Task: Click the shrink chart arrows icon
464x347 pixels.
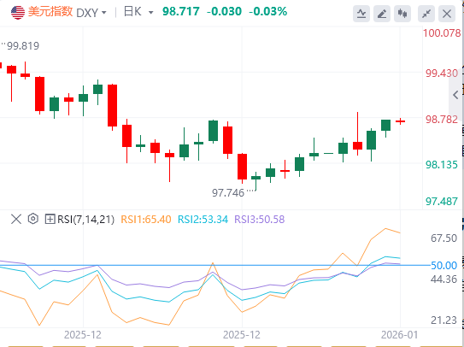Action: pos(426,14)
